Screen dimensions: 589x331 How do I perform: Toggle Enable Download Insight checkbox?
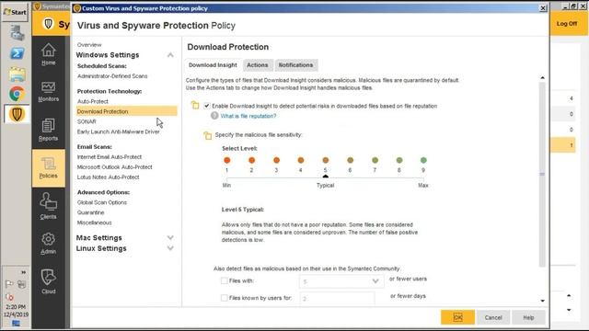tap(206, 106)
